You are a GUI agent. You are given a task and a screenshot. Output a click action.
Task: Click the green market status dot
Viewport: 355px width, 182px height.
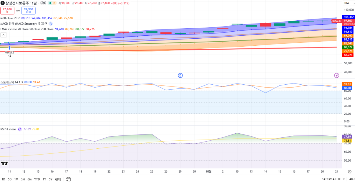point(50,3)
